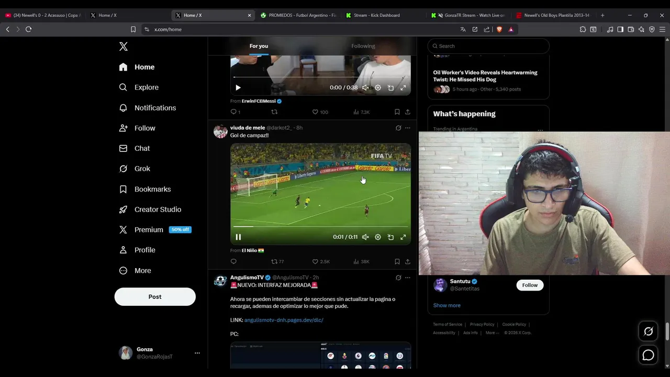Image resolution: width=670 pixels, height=377 pixels.
Task: Enter fullscreen on the 0:38 video
Action: tap(403, 88)
